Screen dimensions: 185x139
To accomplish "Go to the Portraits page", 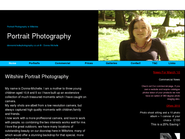I will [x=34, y=63].
